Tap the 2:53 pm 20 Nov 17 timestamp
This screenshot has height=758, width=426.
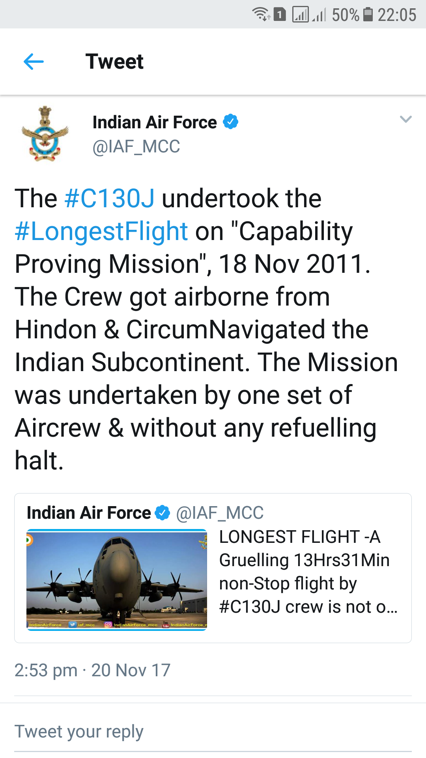[x=92, y=670]
